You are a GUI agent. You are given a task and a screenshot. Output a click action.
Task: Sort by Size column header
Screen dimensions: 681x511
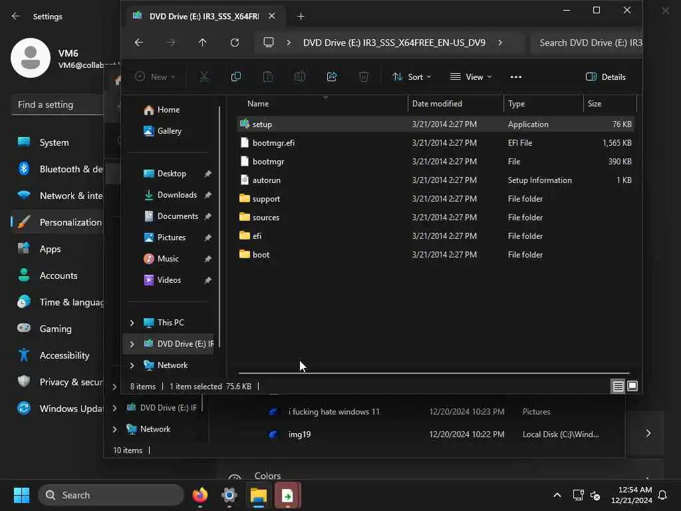tap(610, 103)
